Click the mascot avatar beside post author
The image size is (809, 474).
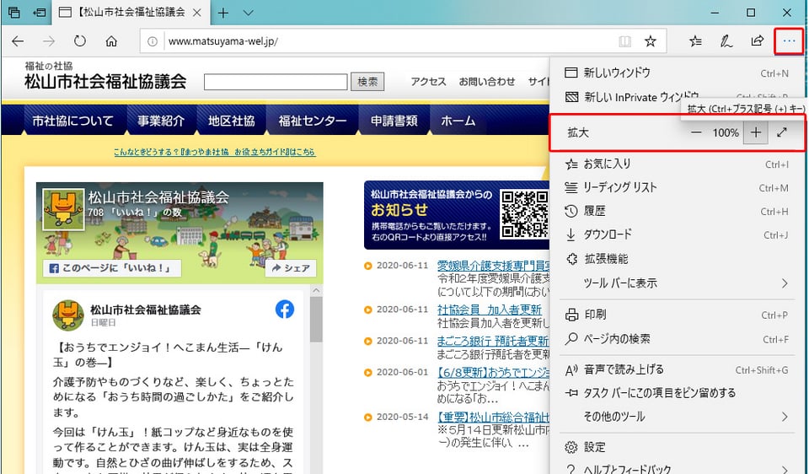point(67,315)
